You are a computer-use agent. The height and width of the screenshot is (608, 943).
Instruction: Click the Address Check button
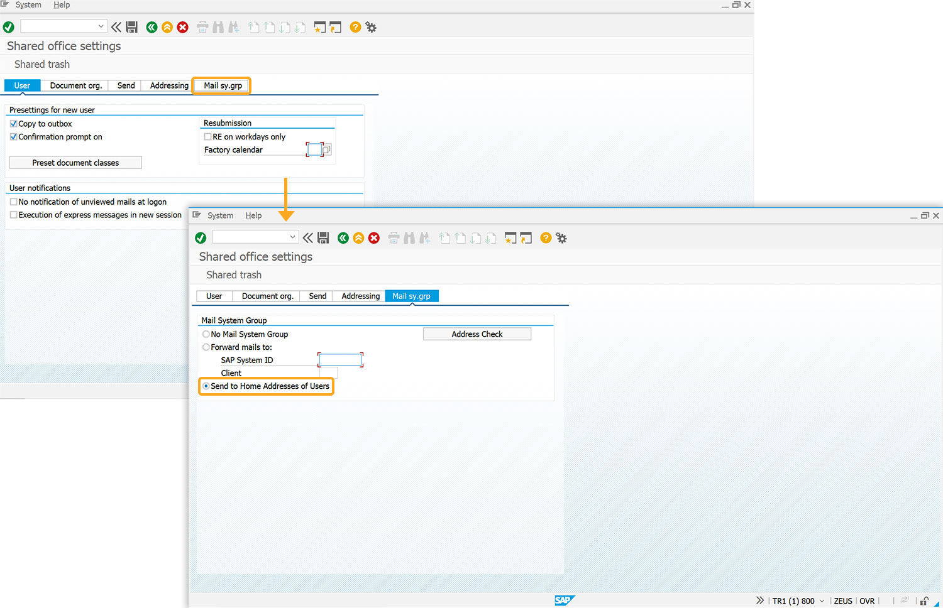tap(477, 334)
